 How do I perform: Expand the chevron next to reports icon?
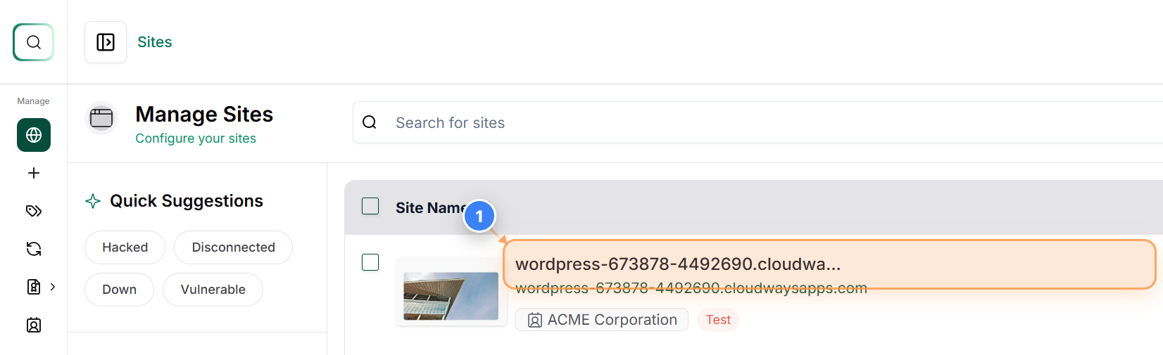tap(53, 287)
